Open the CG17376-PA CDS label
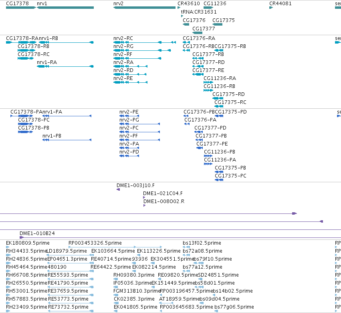341x313 pixels. [x=200, y=120]
